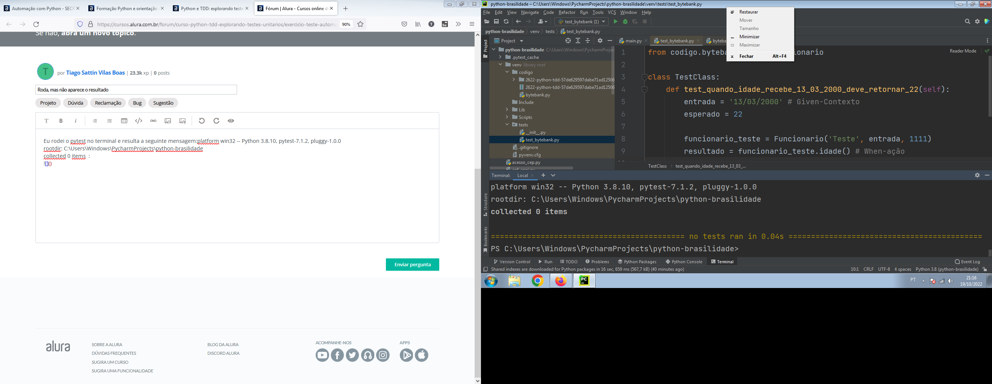Toggle italic formatting in the forum editor
Image resolution: width=992 pixels, height=384 pixels.
[76, 121]
